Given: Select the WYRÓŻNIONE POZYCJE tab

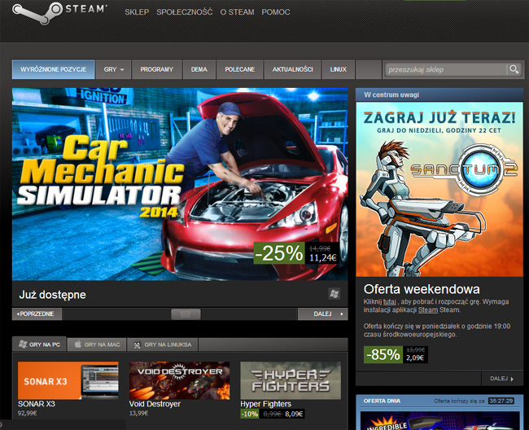Looking at the screenshot, I should click(53, 69).
